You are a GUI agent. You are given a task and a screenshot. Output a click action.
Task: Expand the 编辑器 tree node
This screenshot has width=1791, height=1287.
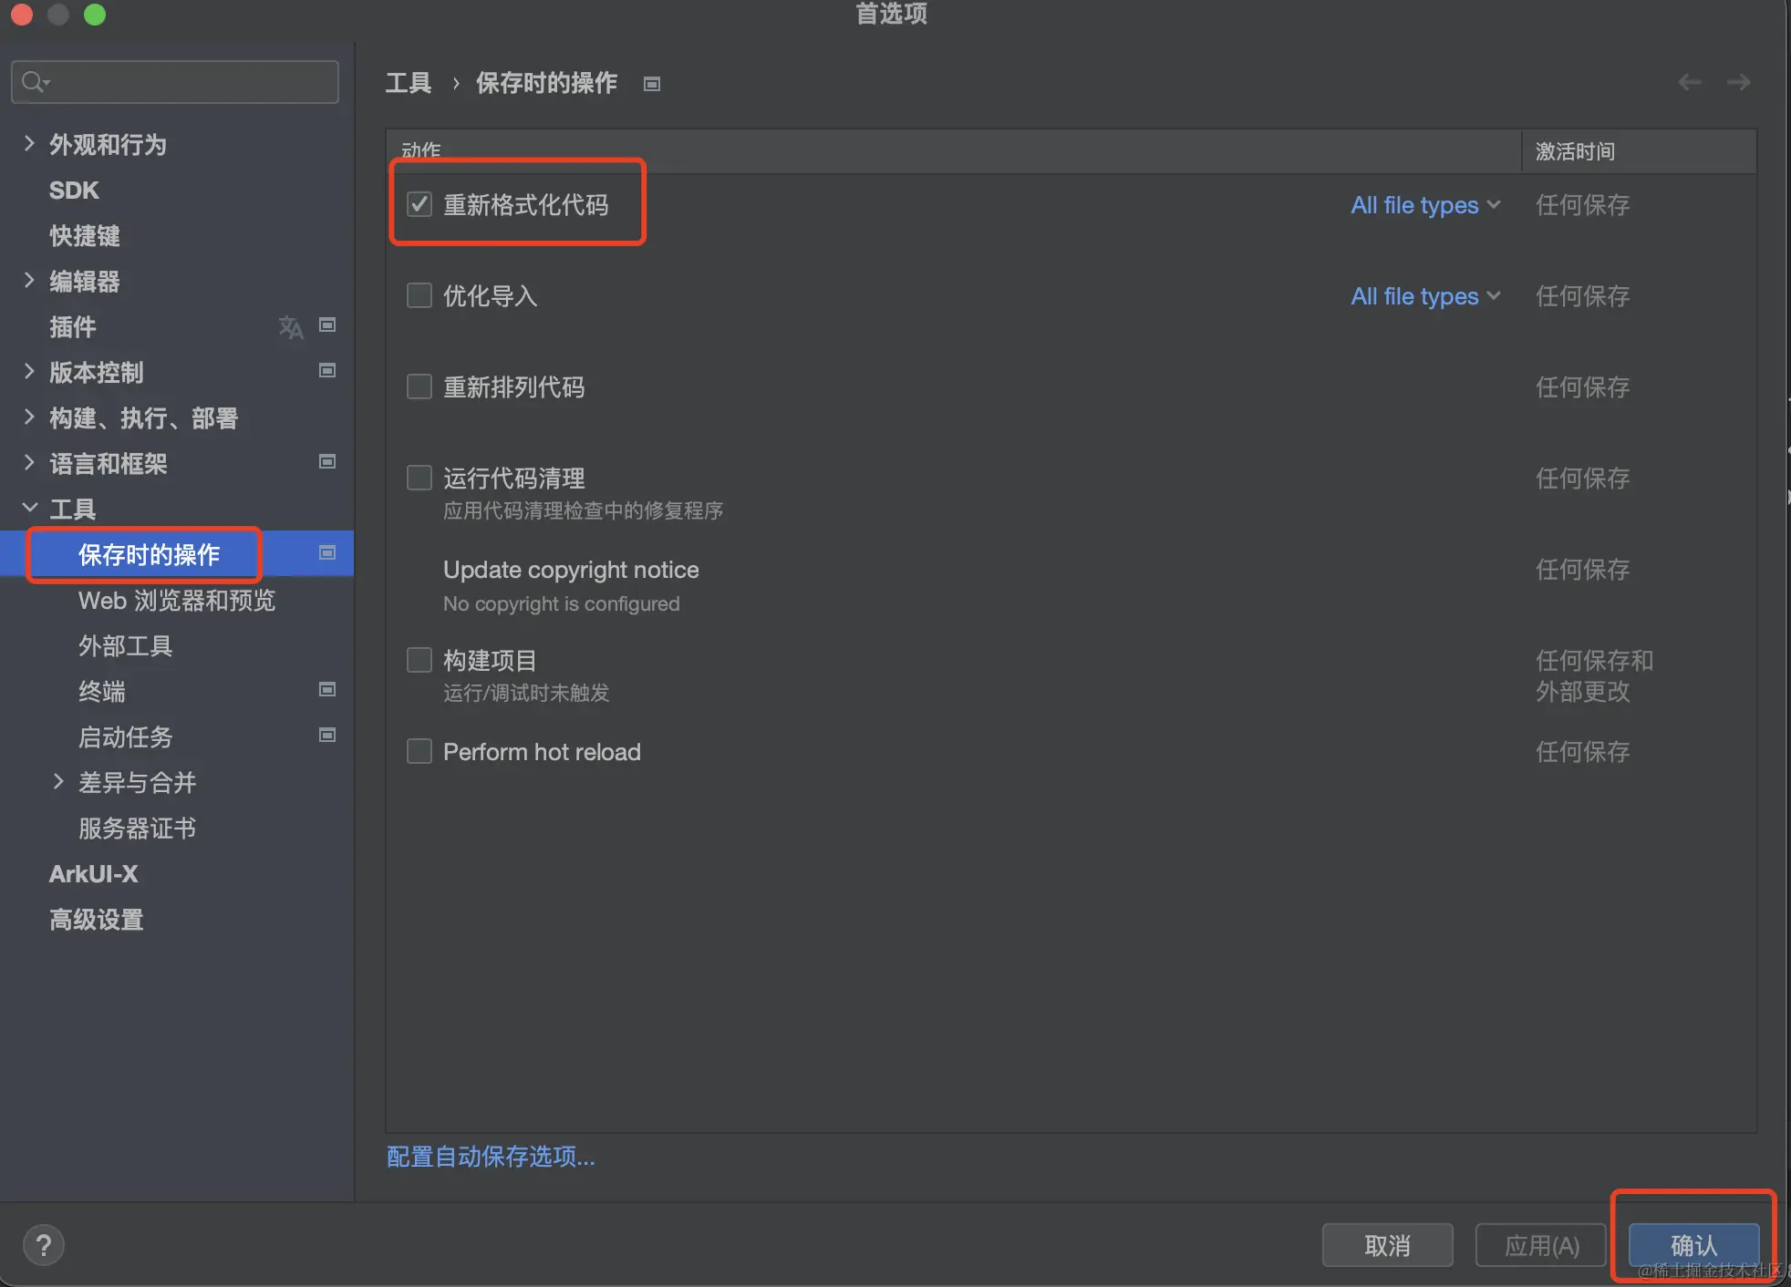(x=29, y=281)
